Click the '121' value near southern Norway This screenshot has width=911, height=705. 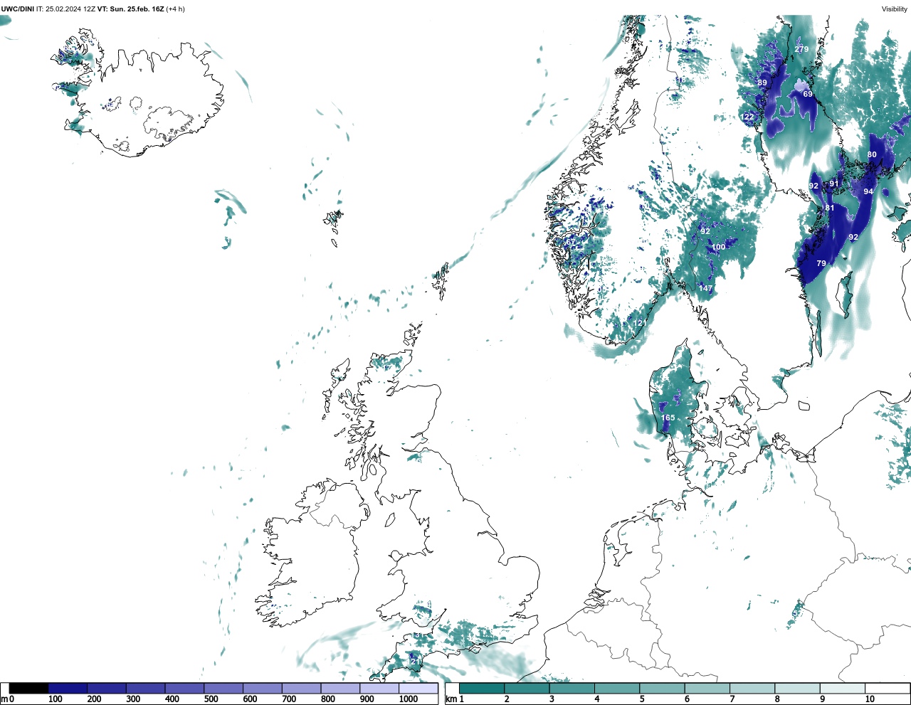[641, 323]
